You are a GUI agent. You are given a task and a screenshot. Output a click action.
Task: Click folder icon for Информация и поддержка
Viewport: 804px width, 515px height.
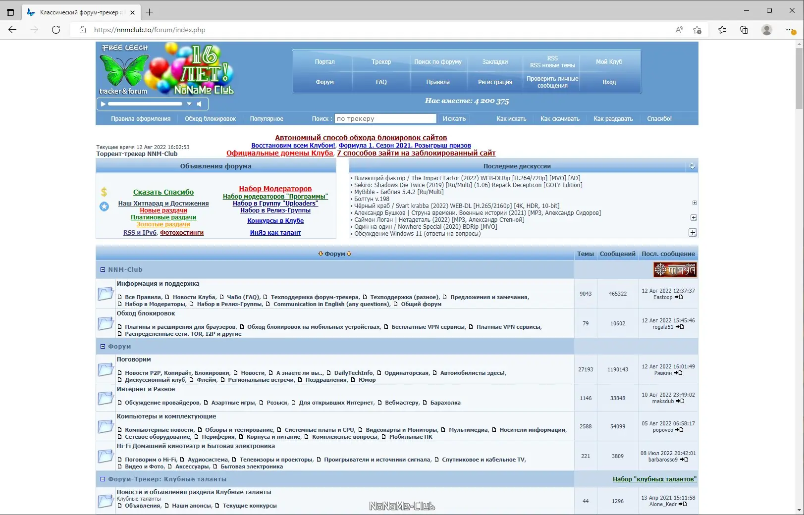pos(106,294)
